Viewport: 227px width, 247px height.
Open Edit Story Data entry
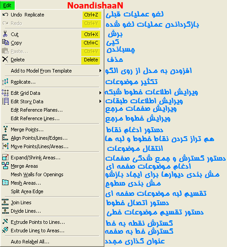[27, 101]
